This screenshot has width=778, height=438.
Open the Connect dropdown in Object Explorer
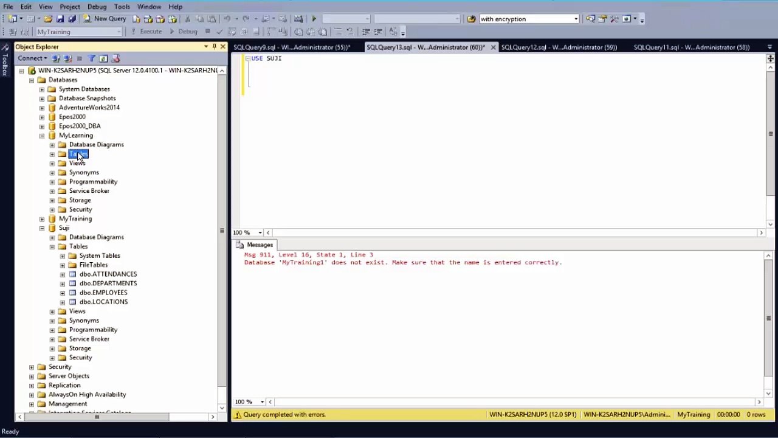32,58
